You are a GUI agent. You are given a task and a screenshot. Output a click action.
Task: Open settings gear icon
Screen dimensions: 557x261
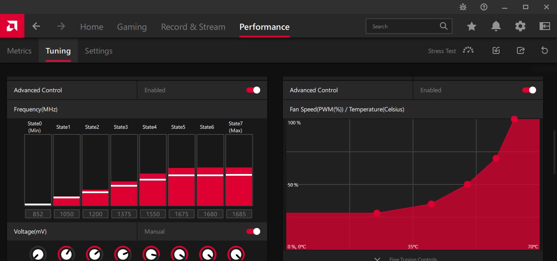click(520, 27)
